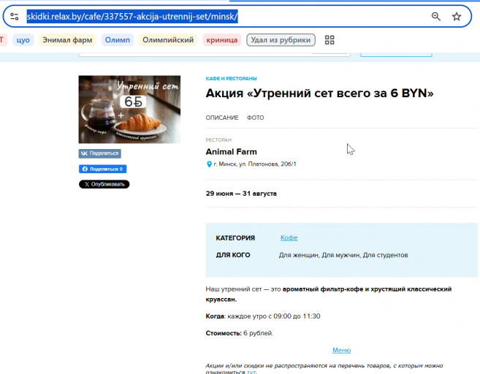Click address г. Минск, ул. Платонова, 20б/1
This screenshot has width=480, height=374.
[x=255, y=164]
